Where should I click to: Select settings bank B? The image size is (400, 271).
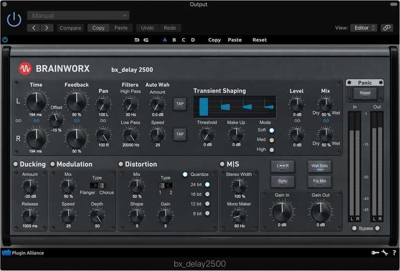click(174, 40)
